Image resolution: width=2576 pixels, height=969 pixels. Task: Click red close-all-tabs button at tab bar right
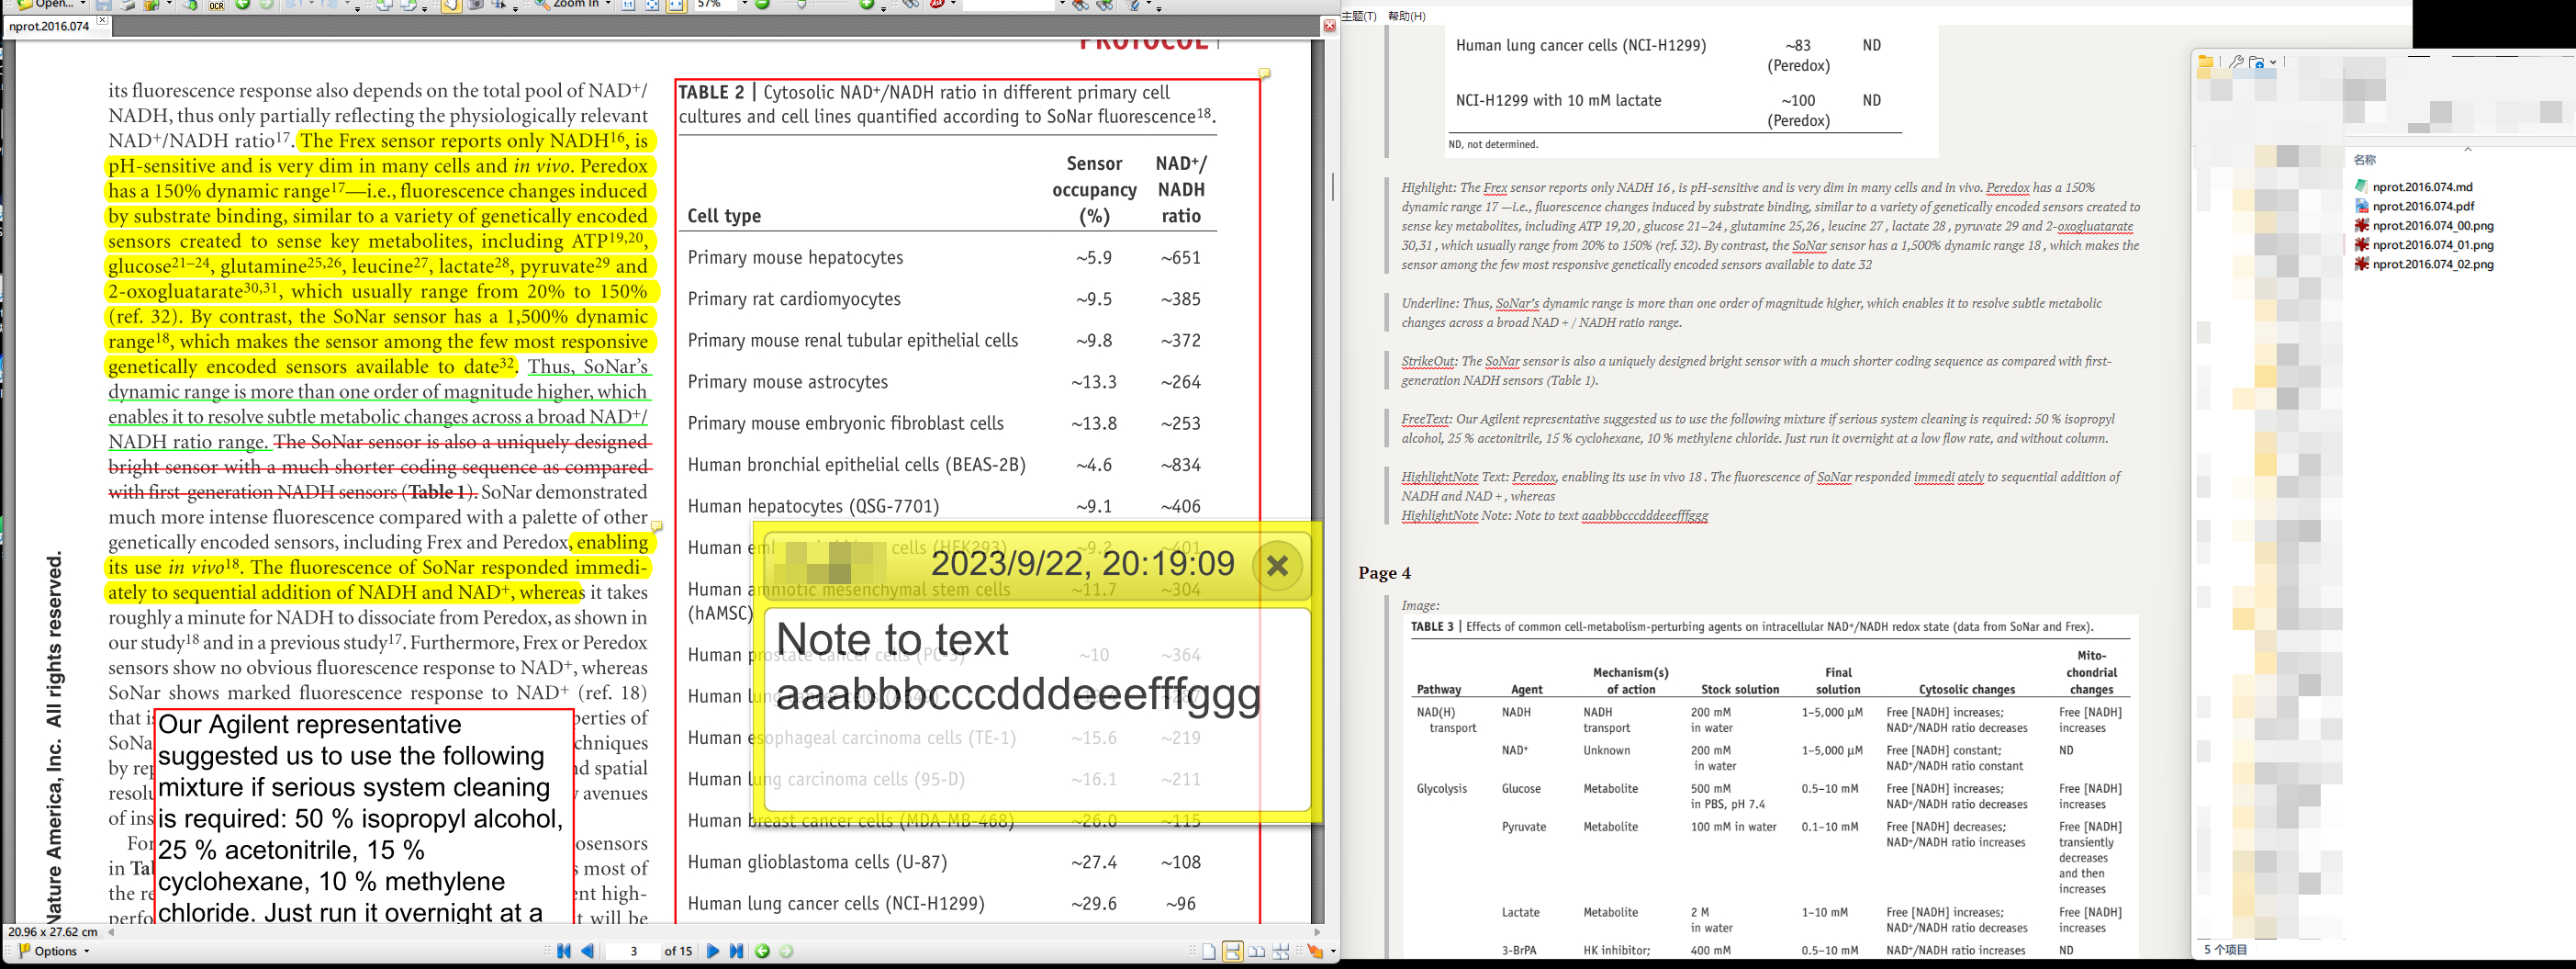pos(1329,26)
